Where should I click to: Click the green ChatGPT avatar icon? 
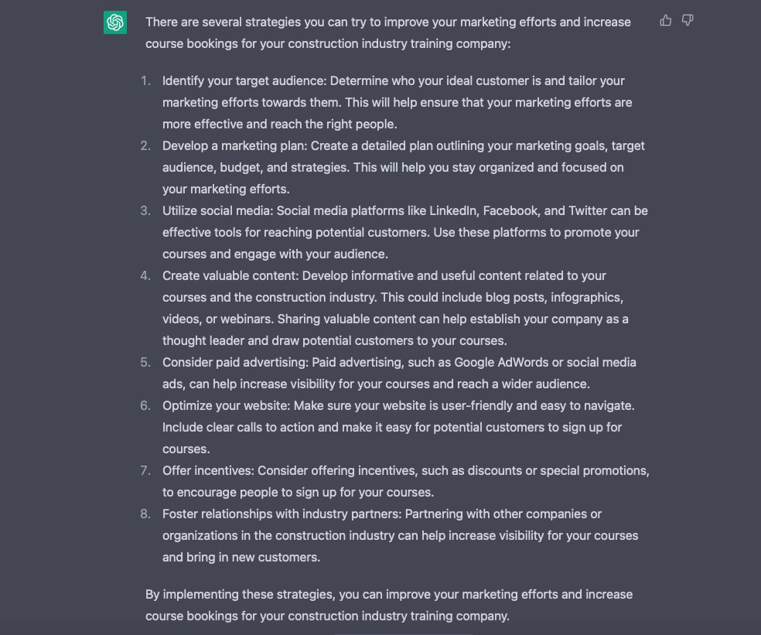(115, 22)
